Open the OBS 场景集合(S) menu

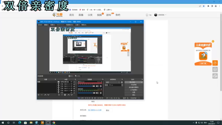[70, 25]
